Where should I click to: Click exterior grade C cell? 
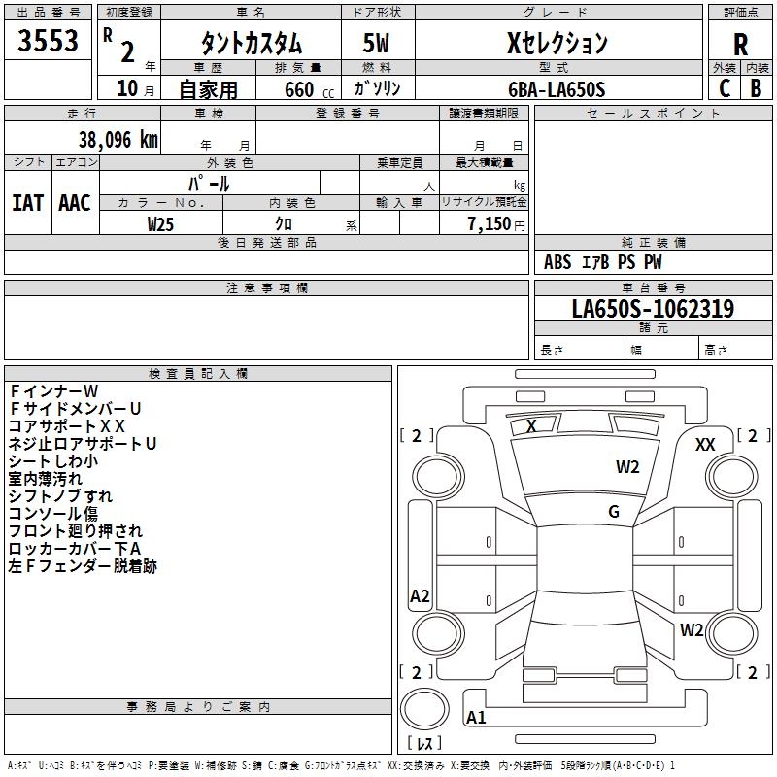tap(725, 87)
